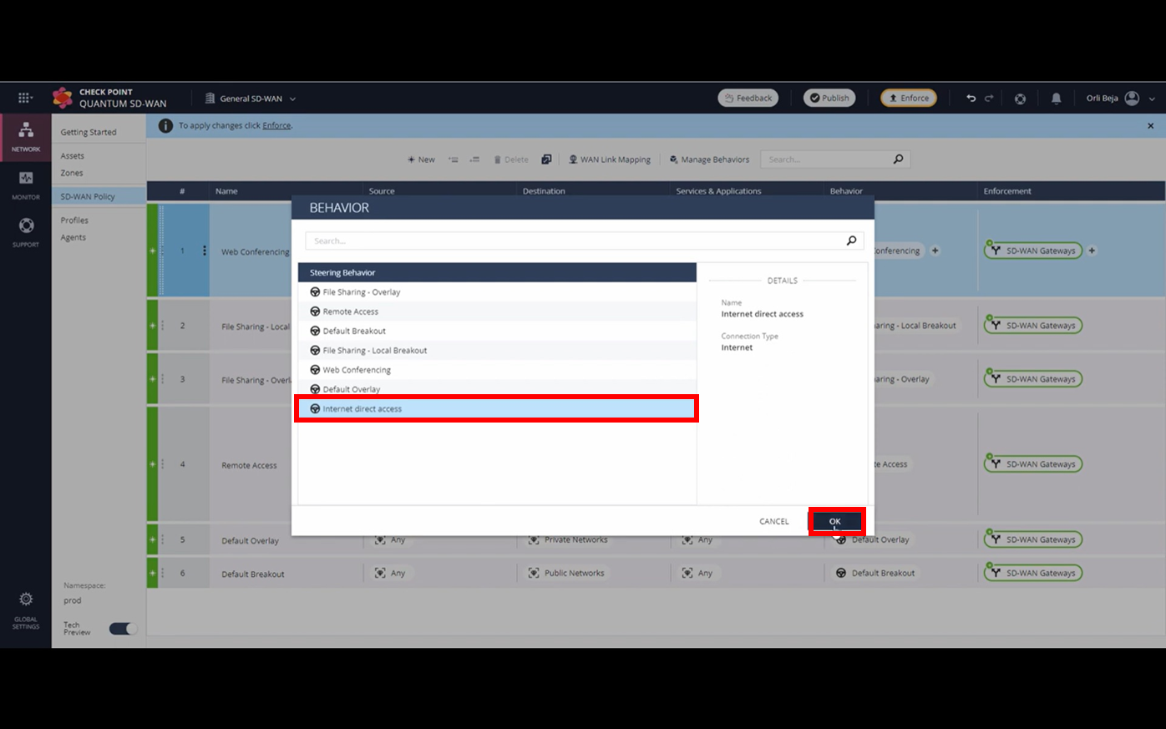Expand the General SD-WAN dropdown
The height and width of the screenshot is (729, 1166).
tap(292, 99)
